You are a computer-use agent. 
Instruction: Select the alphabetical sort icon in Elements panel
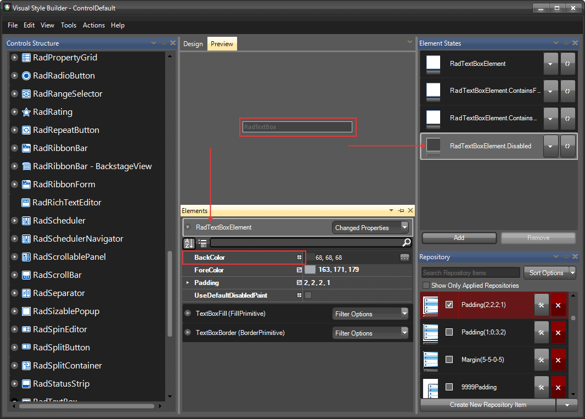(x=189, y=243)
